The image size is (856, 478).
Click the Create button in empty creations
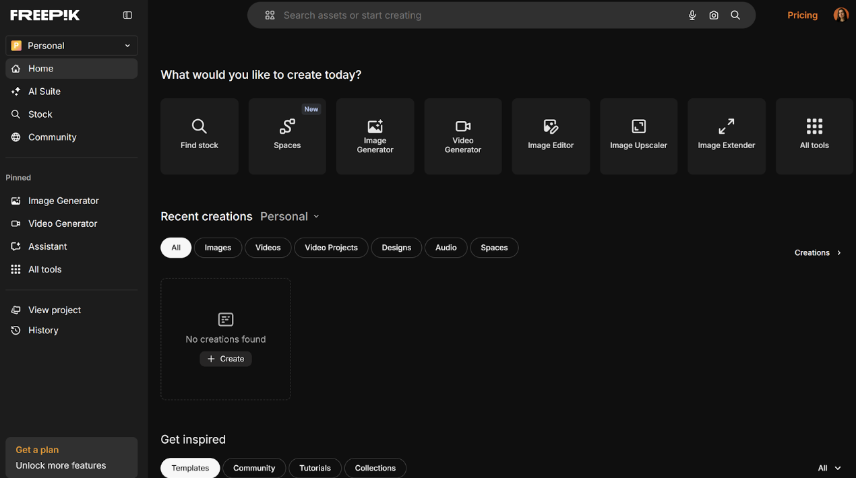click(226, 359)
